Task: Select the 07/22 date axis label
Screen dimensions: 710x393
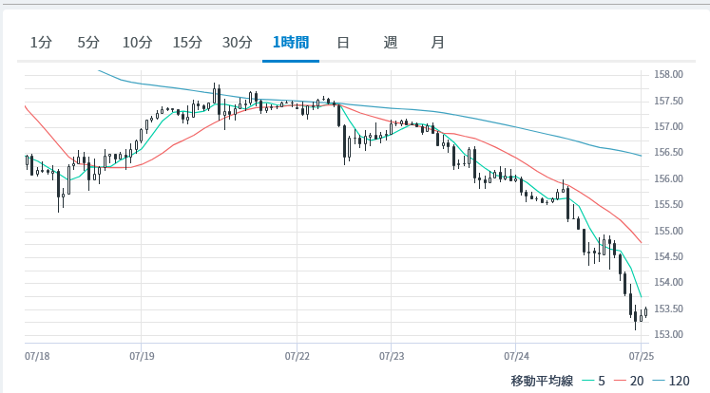Action: (297, 357)
